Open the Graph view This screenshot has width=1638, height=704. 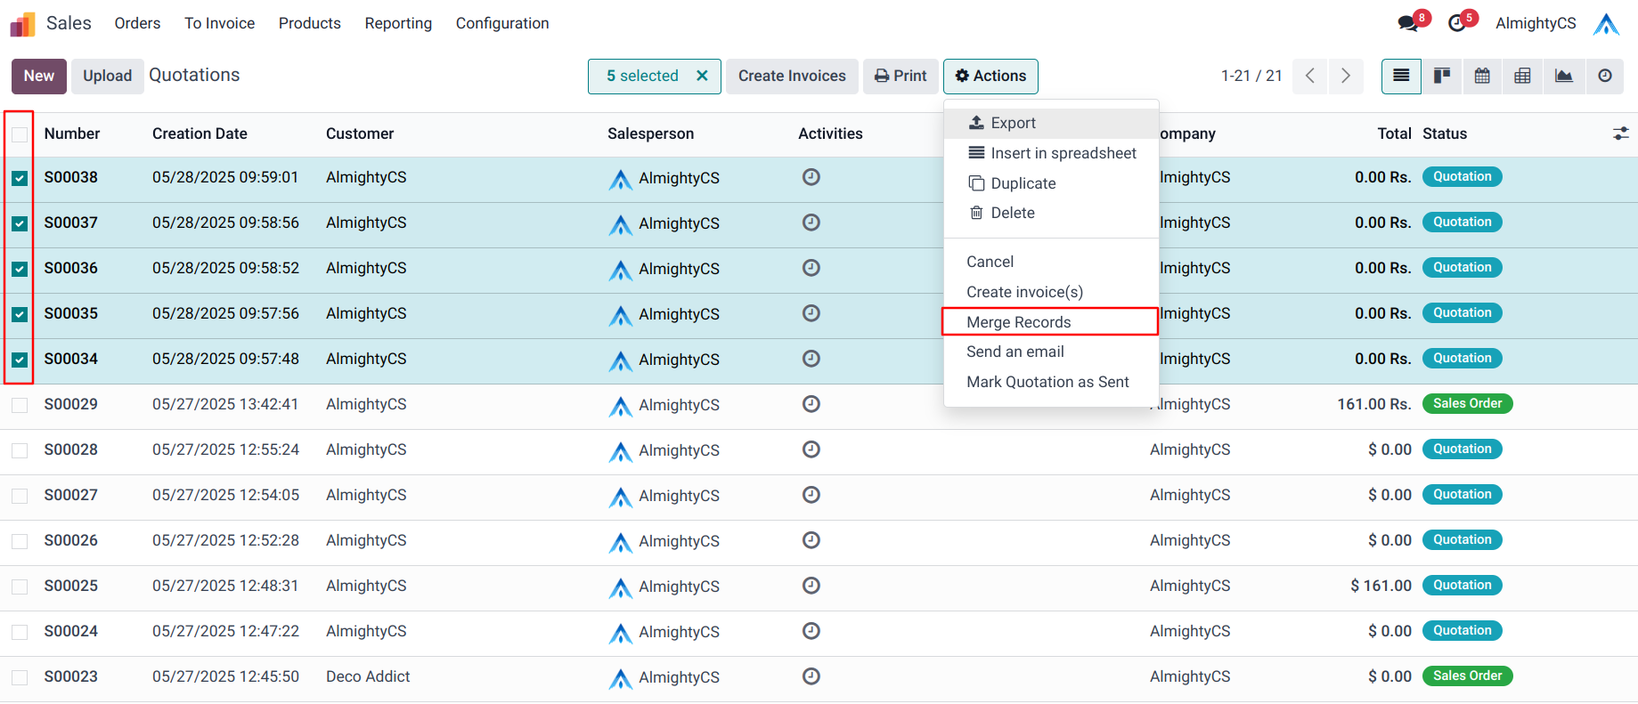coord(1563,77)
